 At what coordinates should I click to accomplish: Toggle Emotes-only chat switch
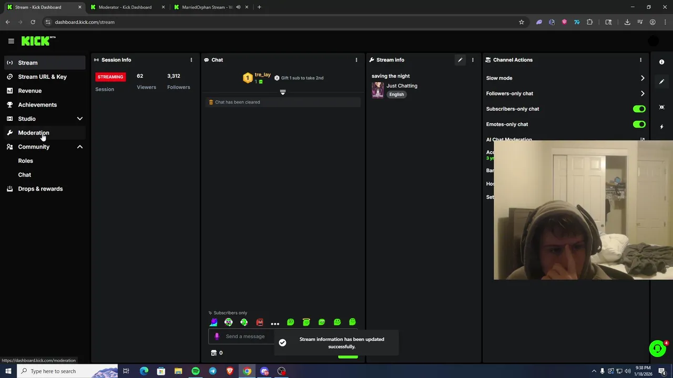pyautogui.click(x=639, y=124)
